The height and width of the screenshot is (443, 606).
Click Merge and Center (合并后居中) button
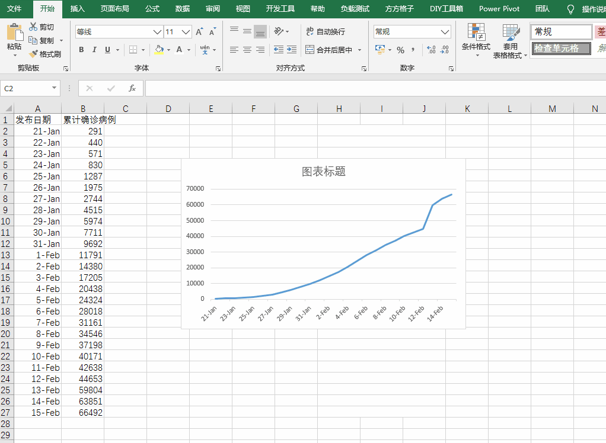pos(329,50)
